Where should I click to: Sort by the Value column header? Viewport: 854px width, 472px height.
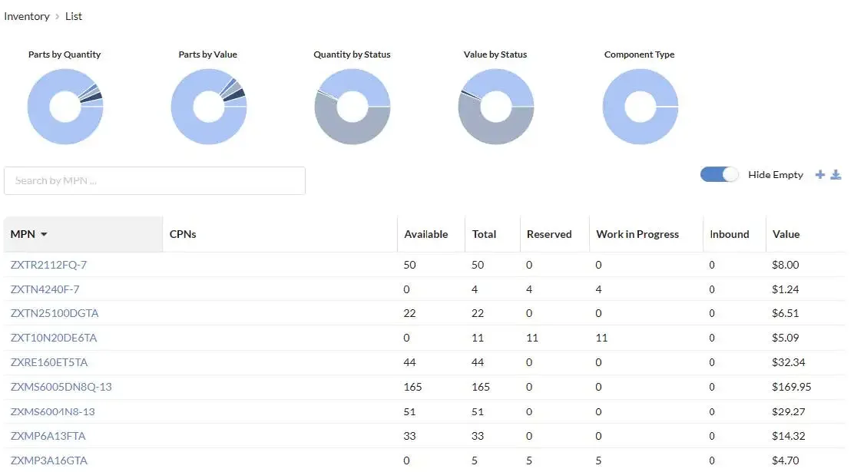point(786,235)
